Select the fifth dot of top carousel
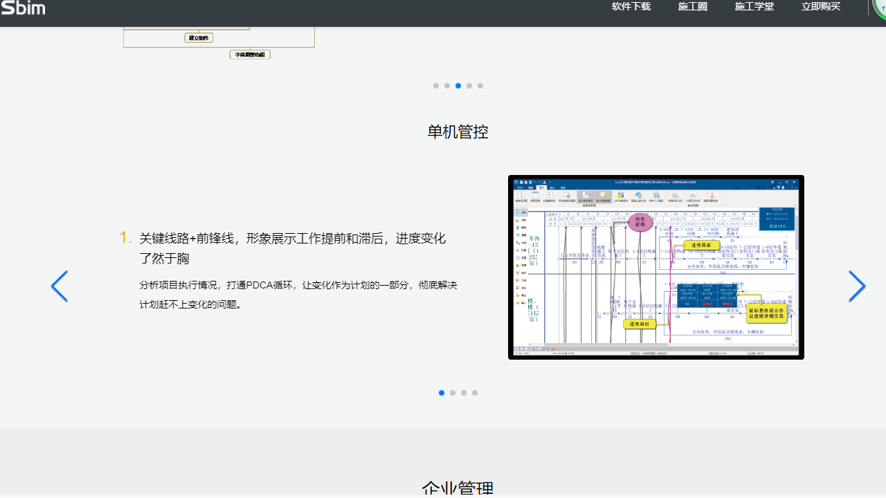 (x=480, y=86)
